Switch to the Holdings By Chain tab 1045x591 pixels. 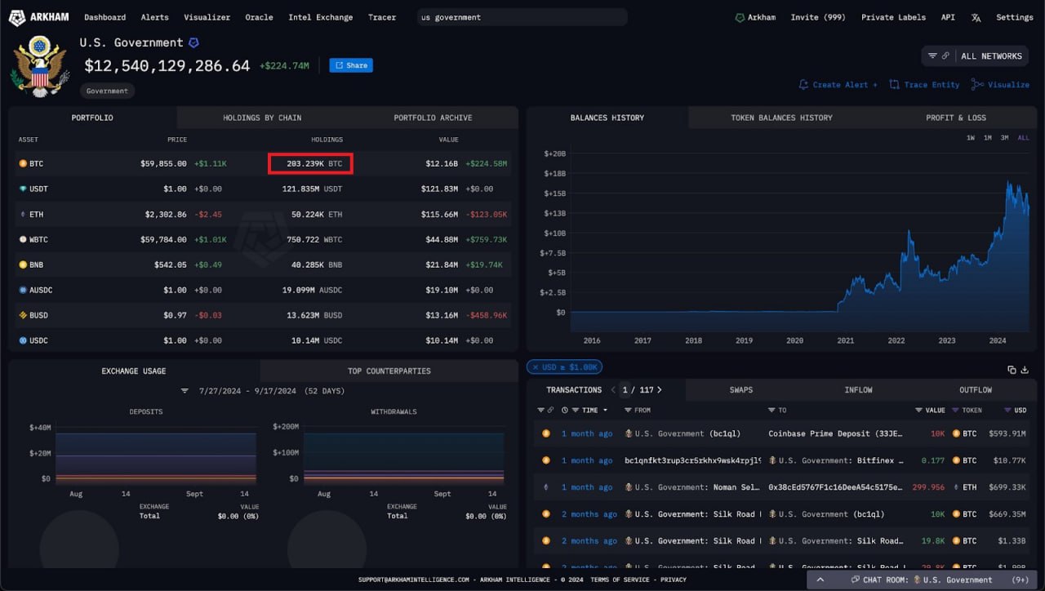tap(262, 118)
